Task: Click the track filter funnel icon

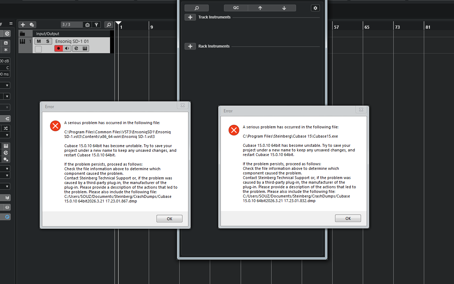Action: [x=96, y=24]
